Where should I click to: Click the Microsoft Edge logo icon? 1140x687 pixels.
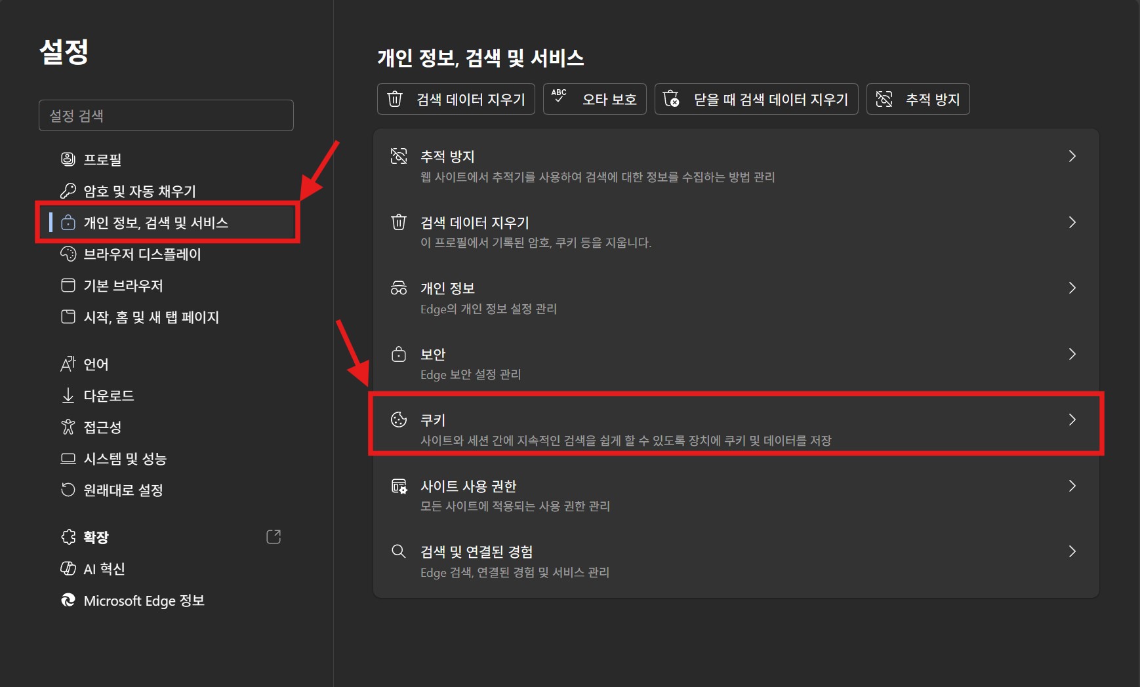68,600
